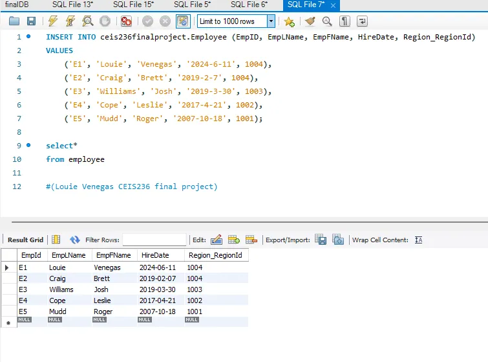Click statement marker dot on line 1
The height and width of the screenshot is (362, 488).
28,36
